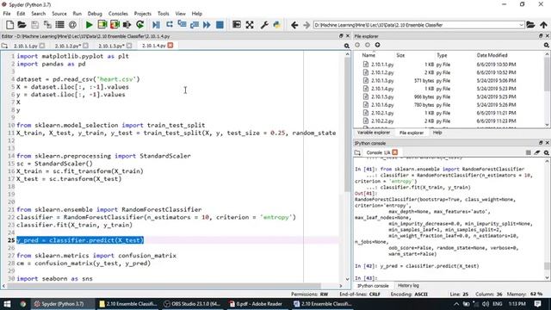
Task: Run the file with green play button
Action: (90, 25)
